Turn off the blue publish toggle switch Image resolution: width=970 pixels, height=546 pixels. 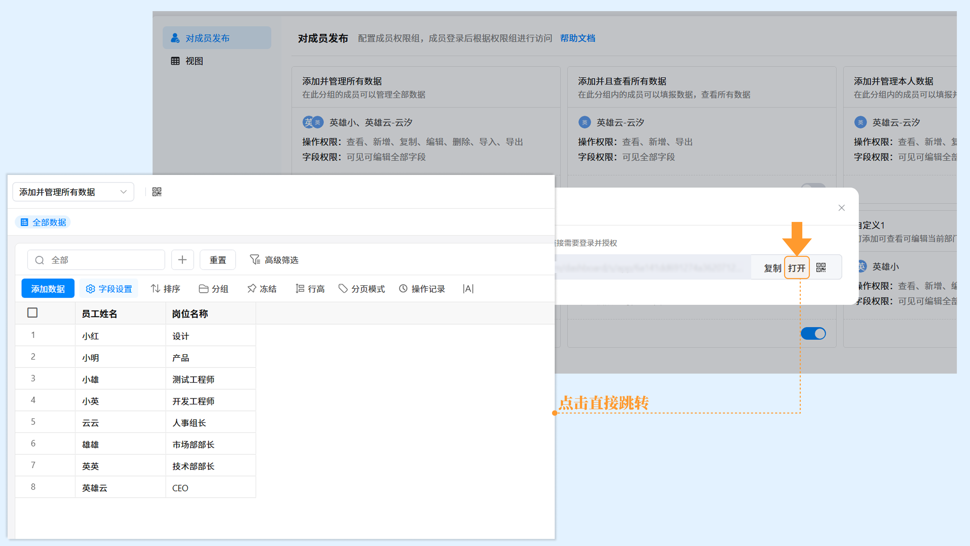coord(813,333)
